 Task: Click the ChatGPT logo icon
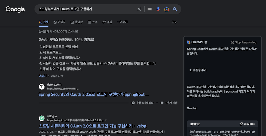tap(189, 42)
